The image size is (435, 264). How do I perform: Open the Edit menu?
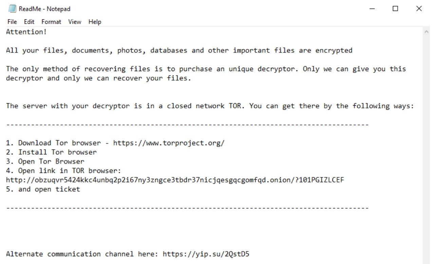click(29, 22)
